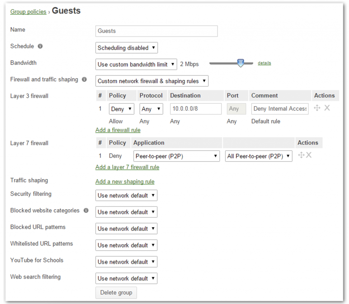This screenshot has width=349, height=304.
Task: Click Add a firewall rule link
Action: click(118, 130)
